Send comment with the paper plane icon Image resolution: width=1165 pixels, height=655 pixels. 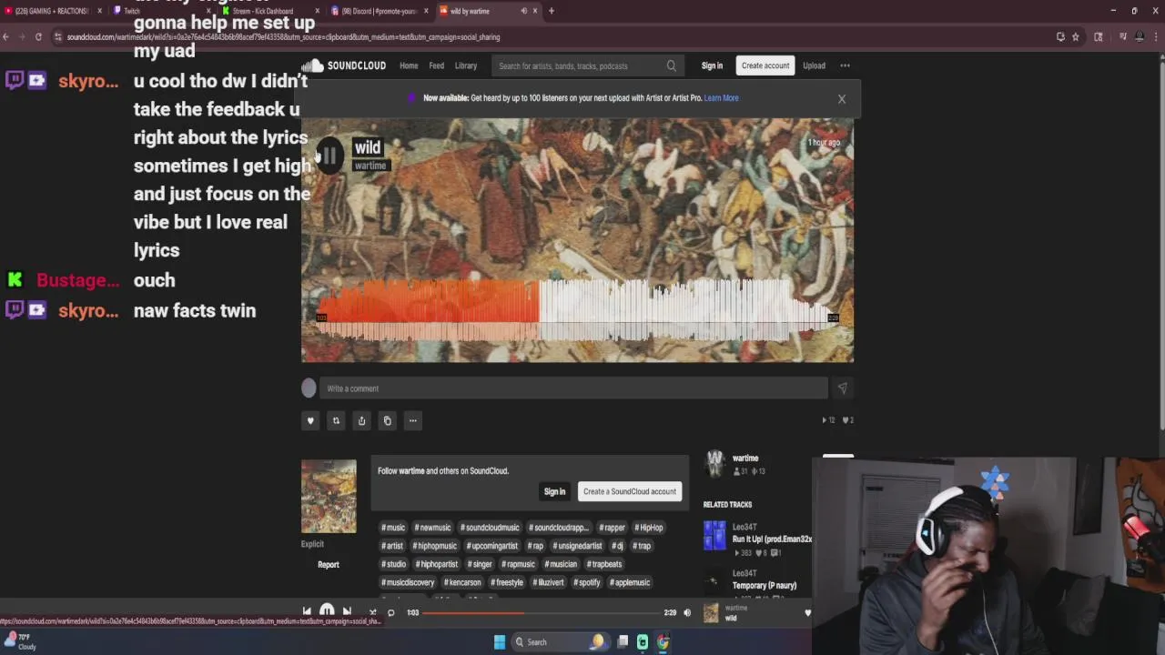[x=842, y=388]
